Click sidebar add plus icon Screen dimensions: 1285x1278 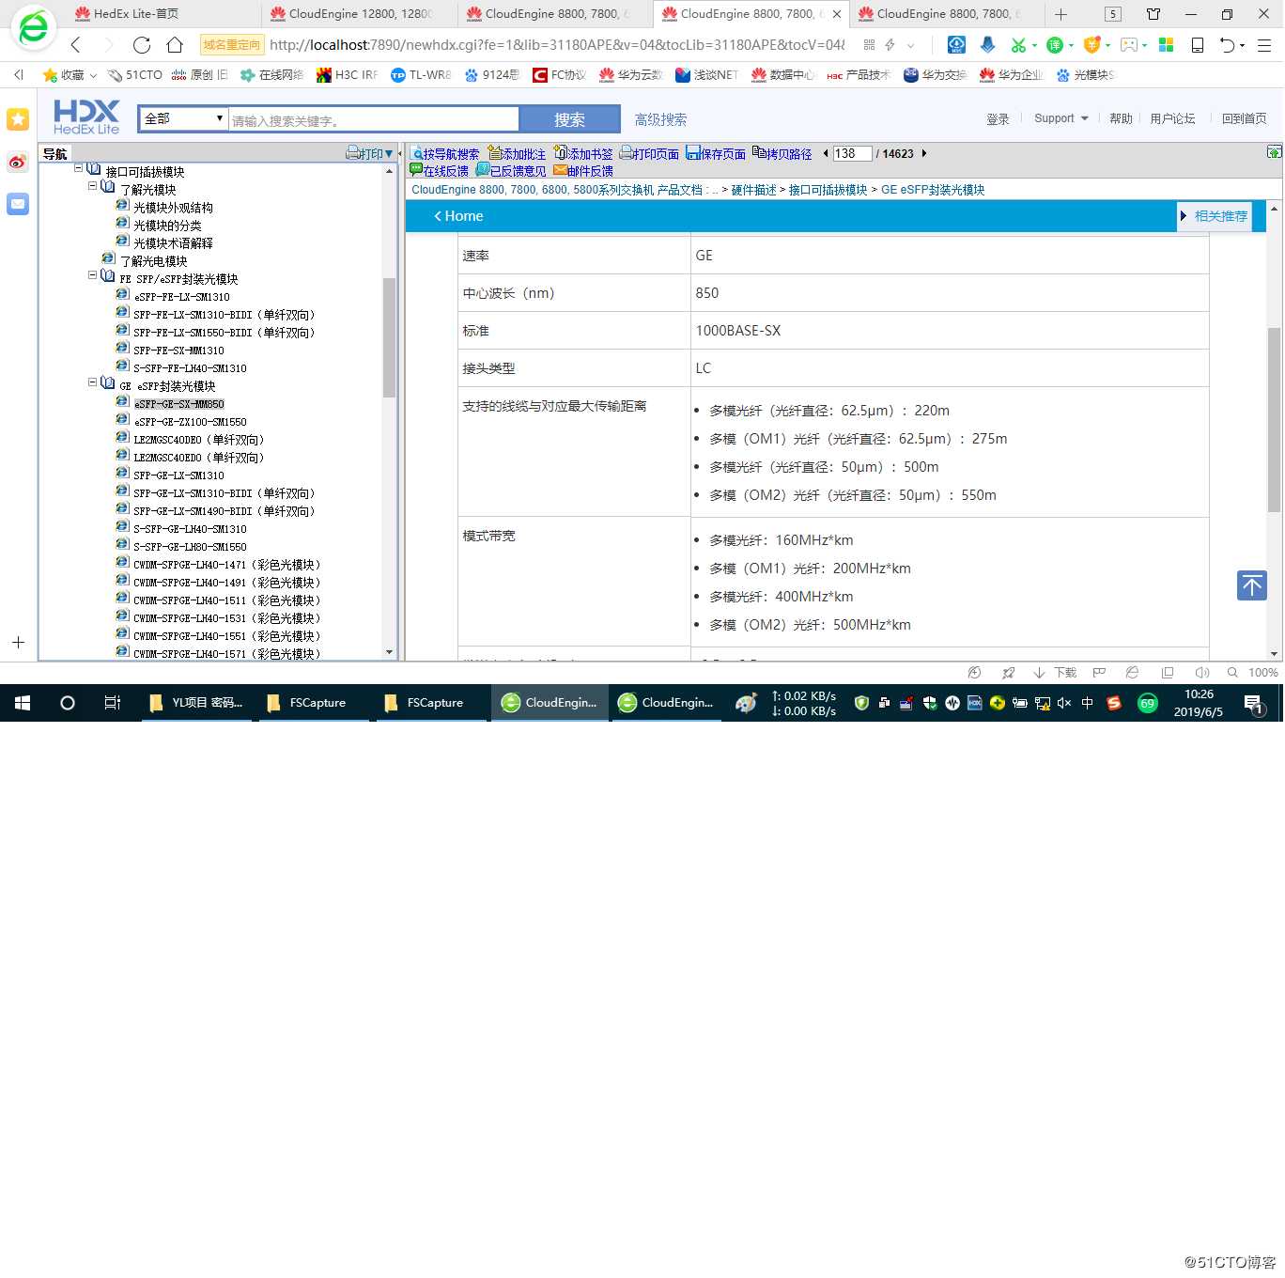click(18, 643)
